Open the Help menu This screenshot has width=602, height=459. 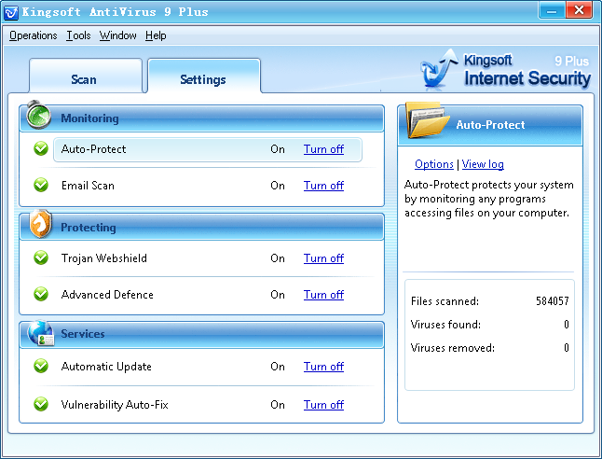point(156,35)
